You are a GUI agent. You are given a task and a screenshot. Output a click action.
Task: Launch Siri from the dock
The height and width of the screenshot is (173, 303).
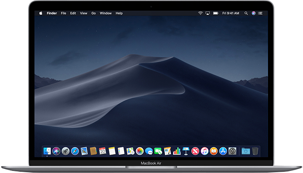56,151
